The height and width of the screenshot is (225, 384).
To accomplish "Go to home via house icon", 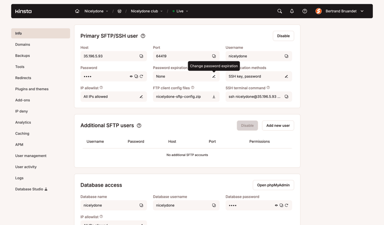I will point(77,11).
